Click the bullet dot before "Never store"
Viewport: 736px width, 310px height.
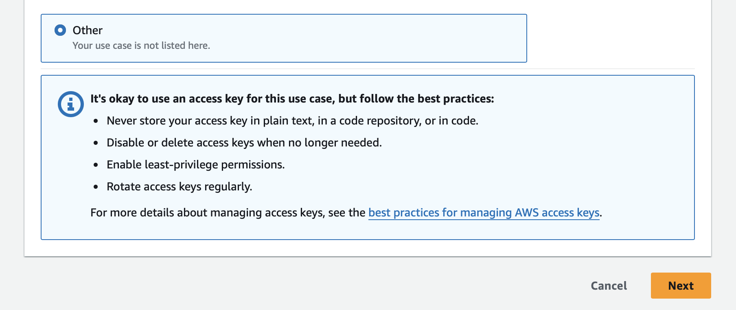click(x=96, y=121)
